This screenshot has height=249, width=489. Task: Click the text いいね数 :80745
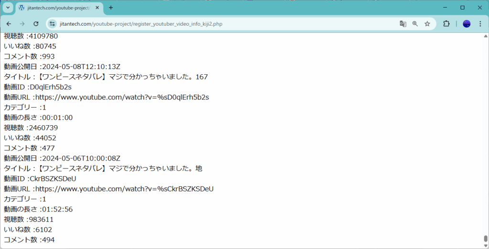[30, 46]
